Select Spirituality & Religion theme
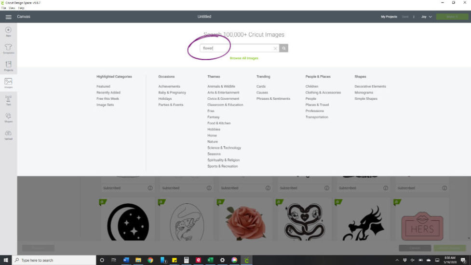 (x=224, y=160)
